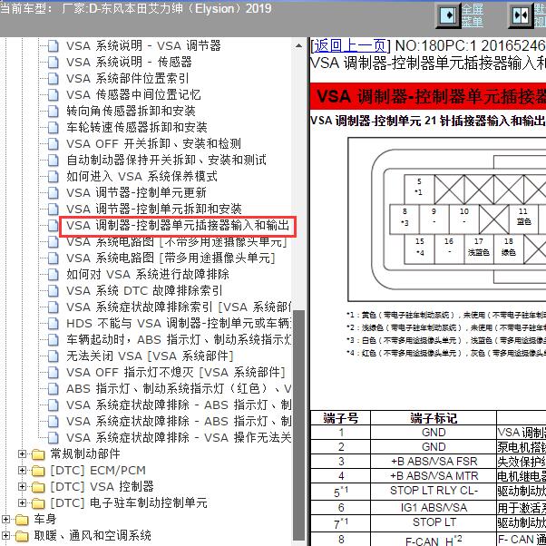Select the '转向角传感器拆卸和安装' entry
Image resolution: width=546 pixels, height=546 pixels.
(x=131, y=111)
